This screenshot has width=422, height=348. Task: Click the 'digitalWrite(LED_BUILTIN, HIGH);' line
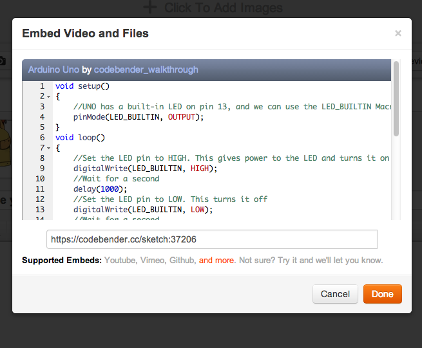pos(146,169)
